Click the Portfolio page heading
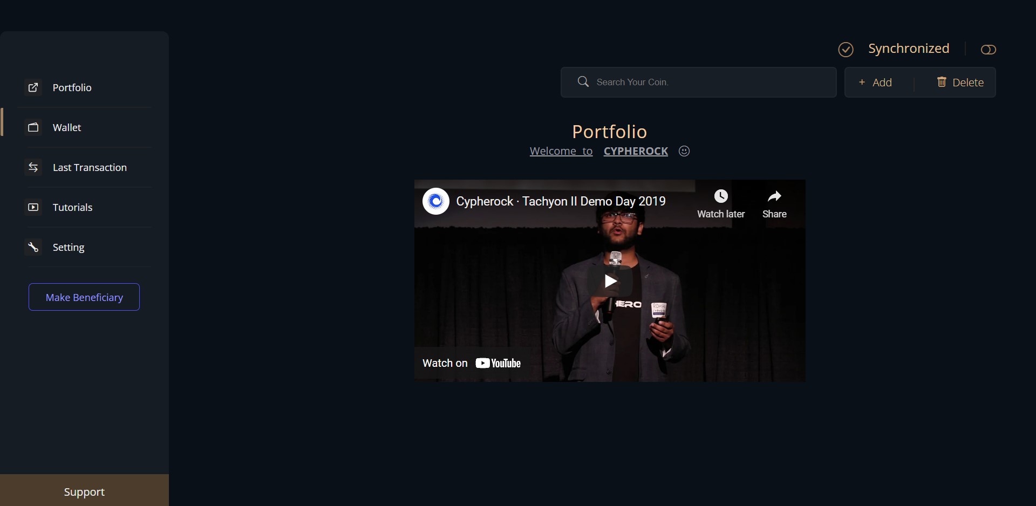Viewport: 1036px width, 506px height. tap(609, 132)
